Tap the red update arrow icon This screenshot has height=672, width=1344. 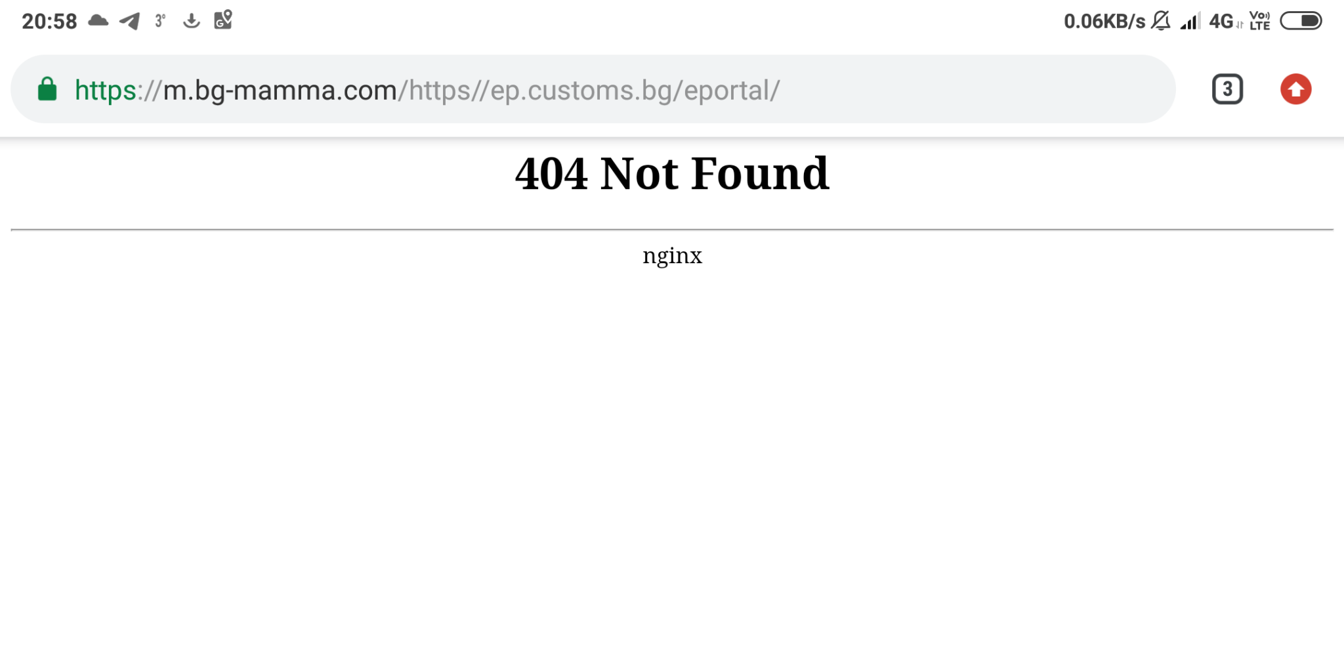coord(1295,89)
